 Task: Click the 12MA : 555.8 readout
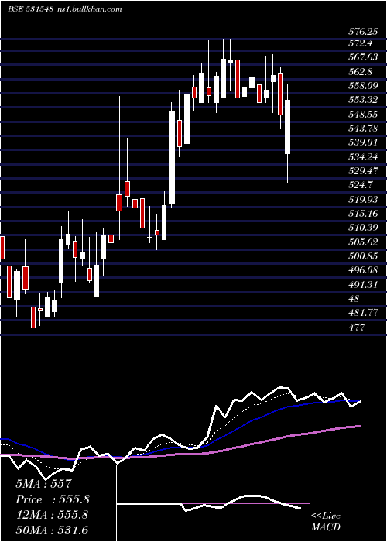[x=52, y=514]
